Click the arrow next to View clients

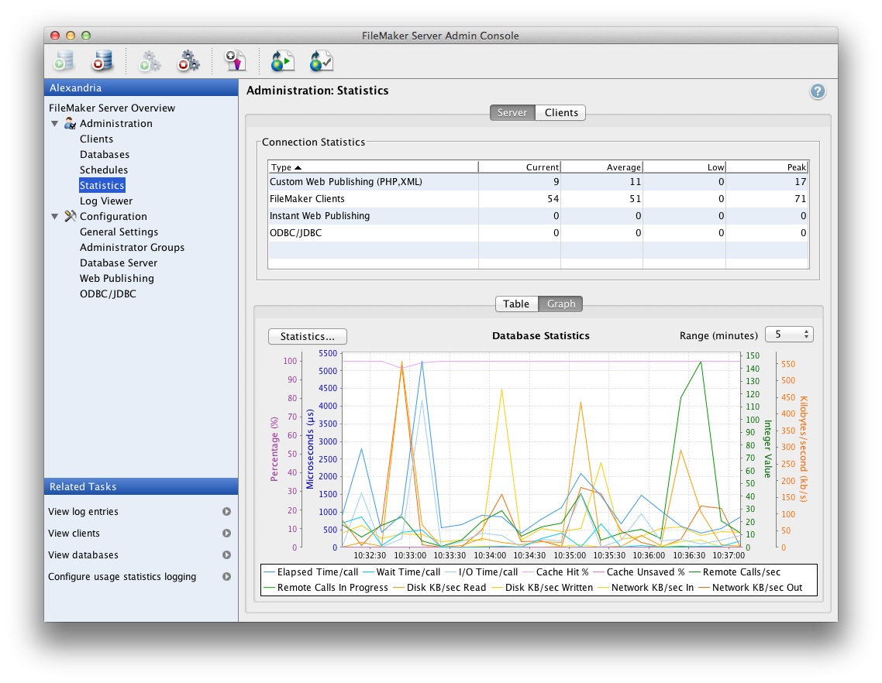226,533
